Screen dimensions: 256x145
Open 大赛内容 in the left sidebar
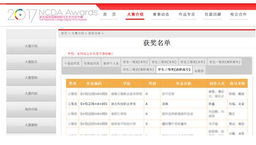(31, 94)
